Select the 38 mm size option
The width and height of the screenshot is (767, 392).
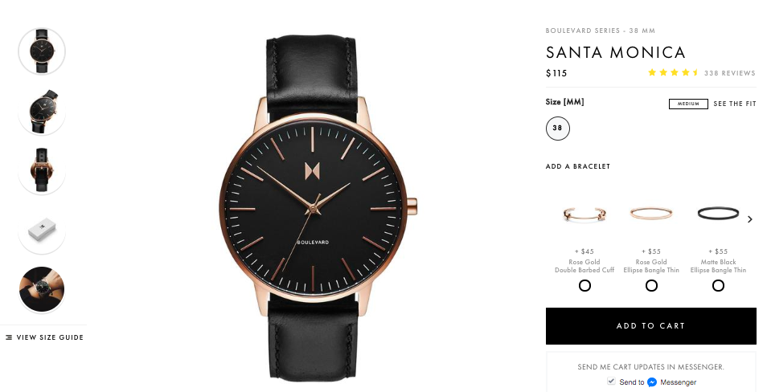pyautogui.click(x=558, y=128)
